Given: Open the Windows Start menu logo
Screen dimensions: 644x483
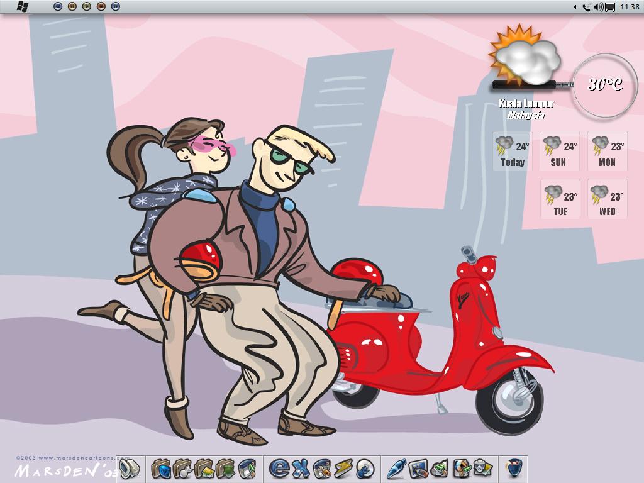Looking at the screenshot, I should (23, 7).
